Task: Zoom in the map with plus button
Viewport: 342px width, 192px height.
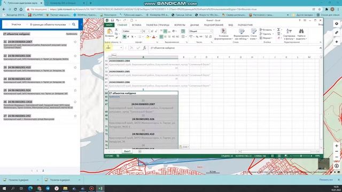Action: pos(337,146)
